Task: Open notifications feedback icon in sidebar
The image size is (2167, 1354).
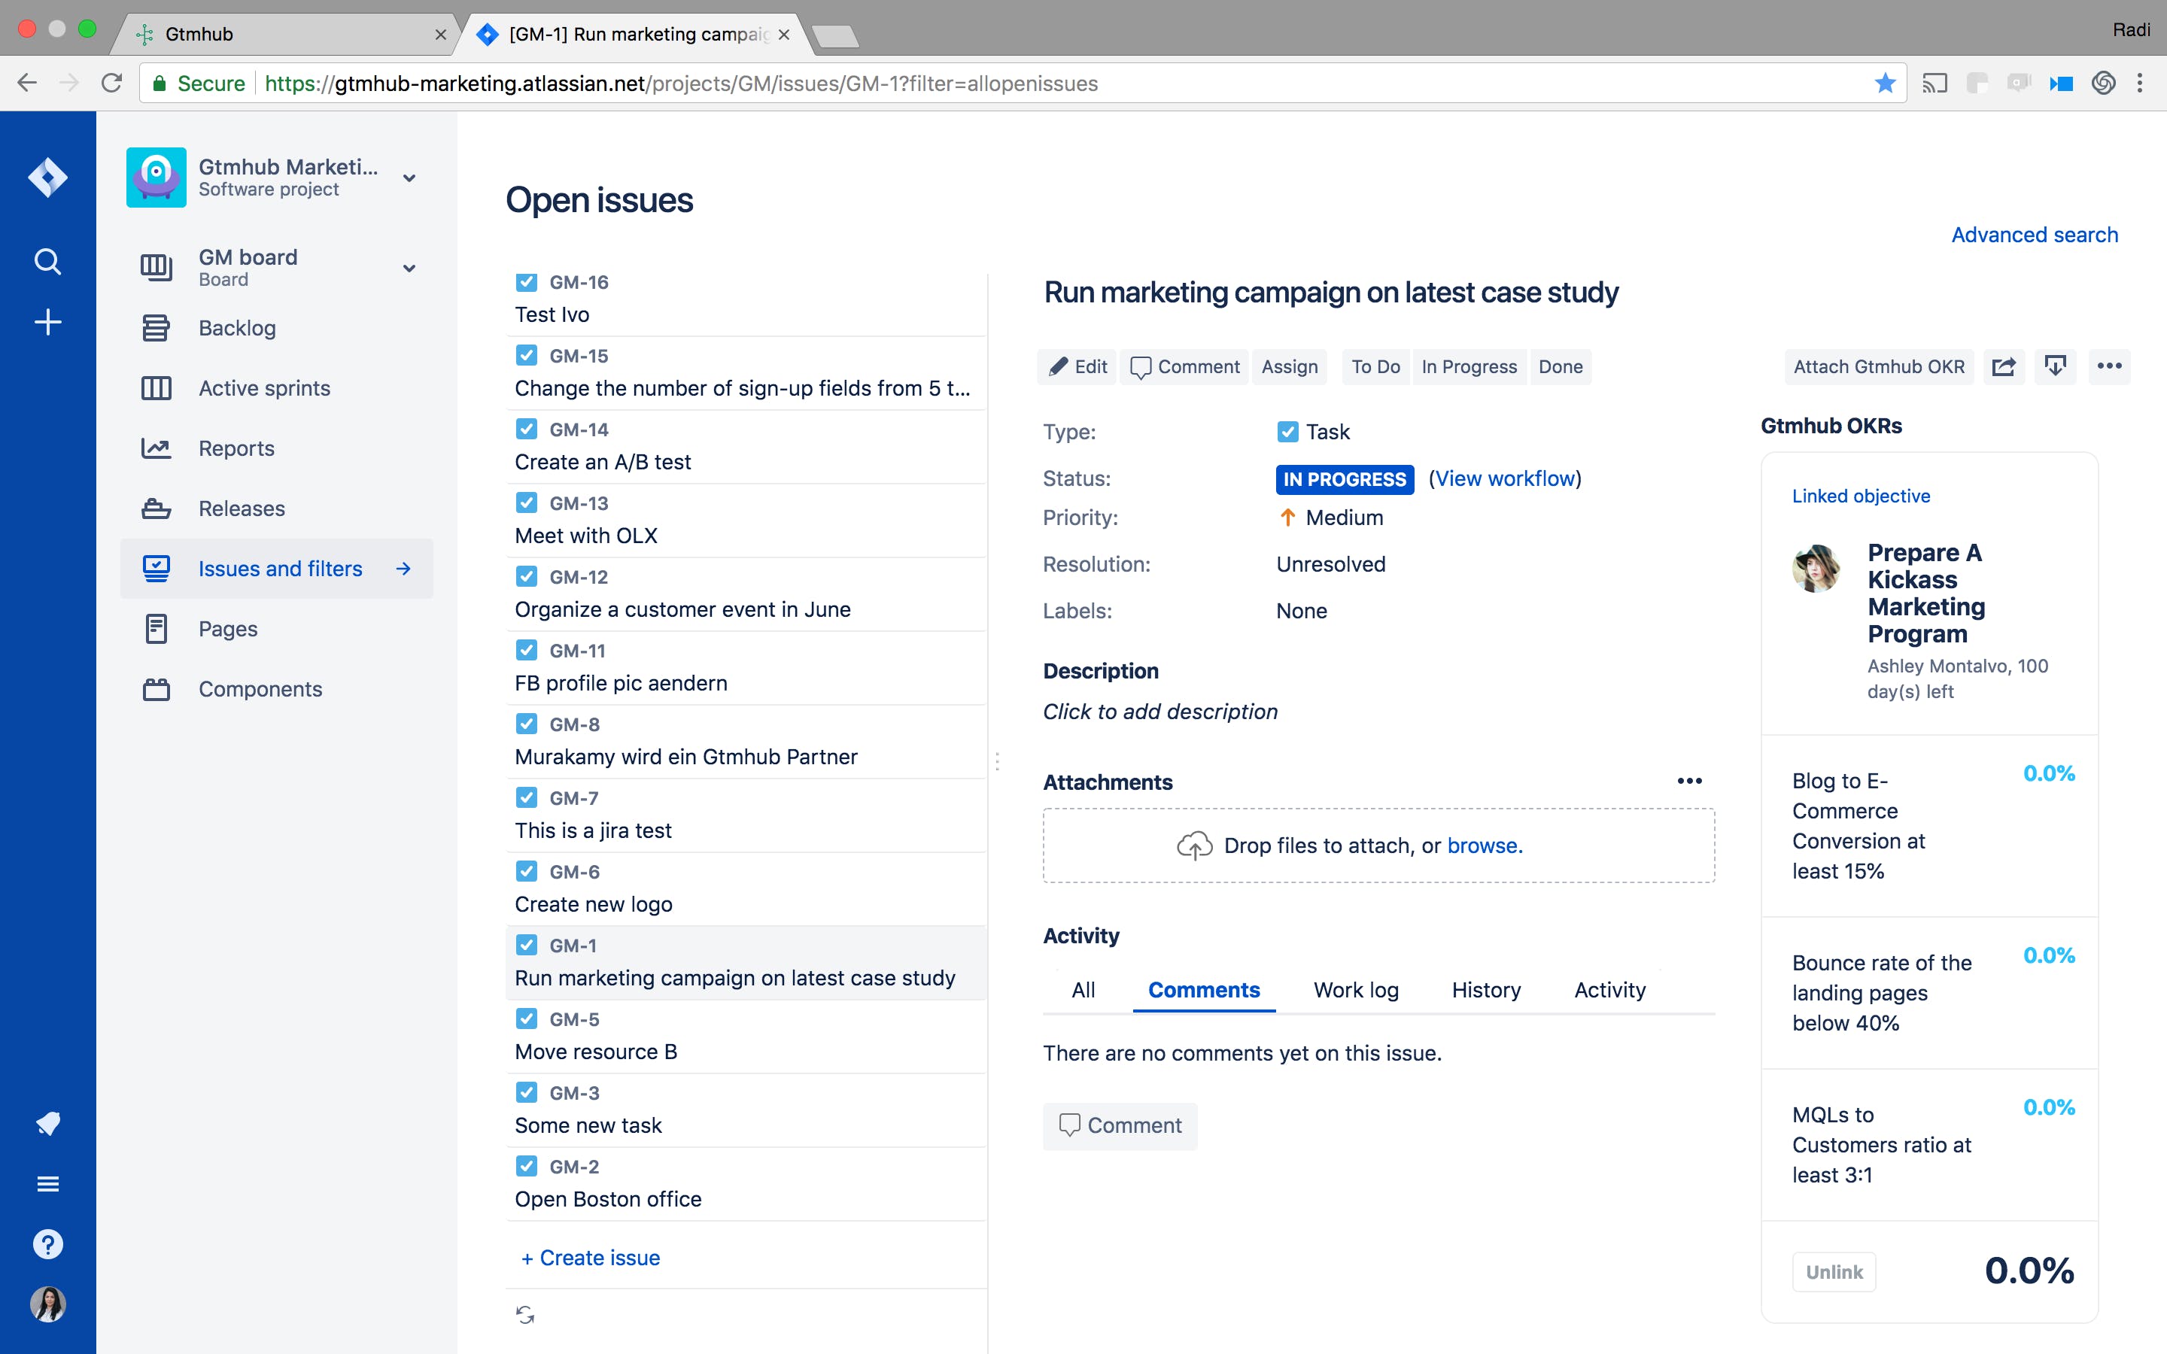Action: [47, 1123]
